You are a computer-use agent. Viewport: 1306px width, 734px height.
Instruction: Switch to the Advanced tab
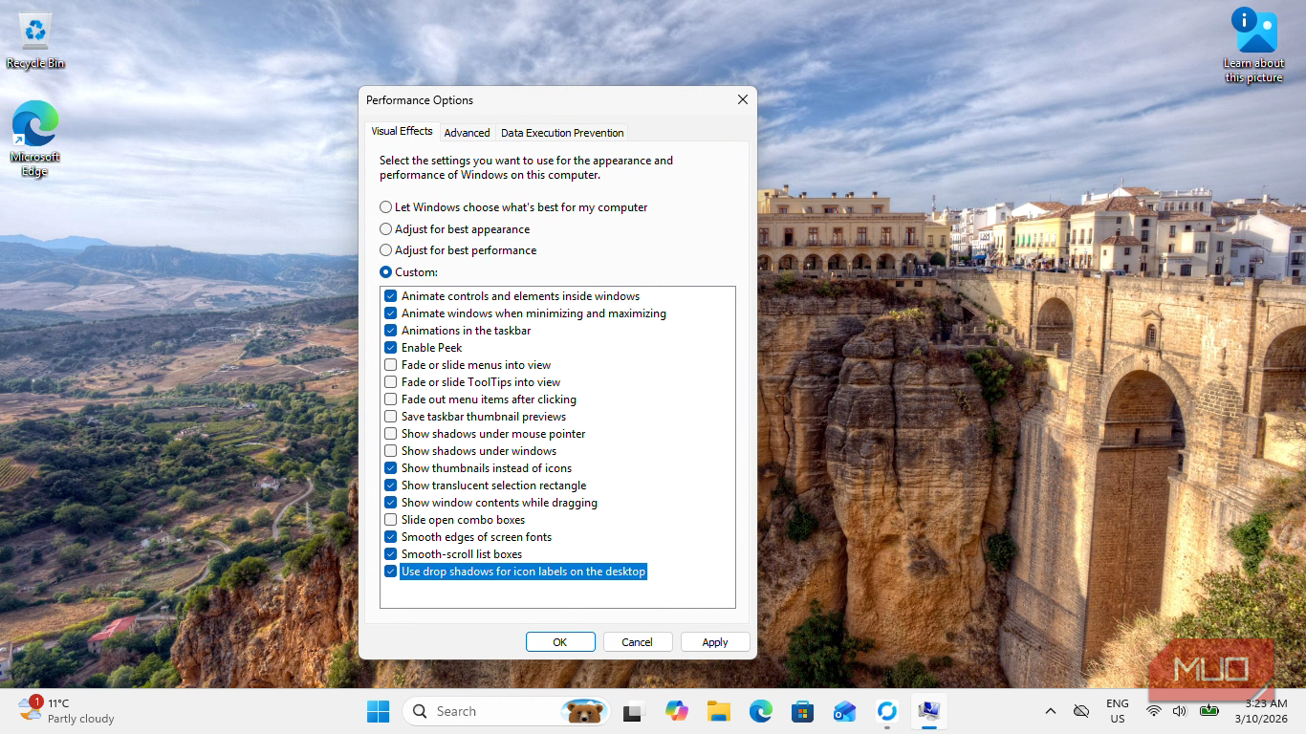467,133
